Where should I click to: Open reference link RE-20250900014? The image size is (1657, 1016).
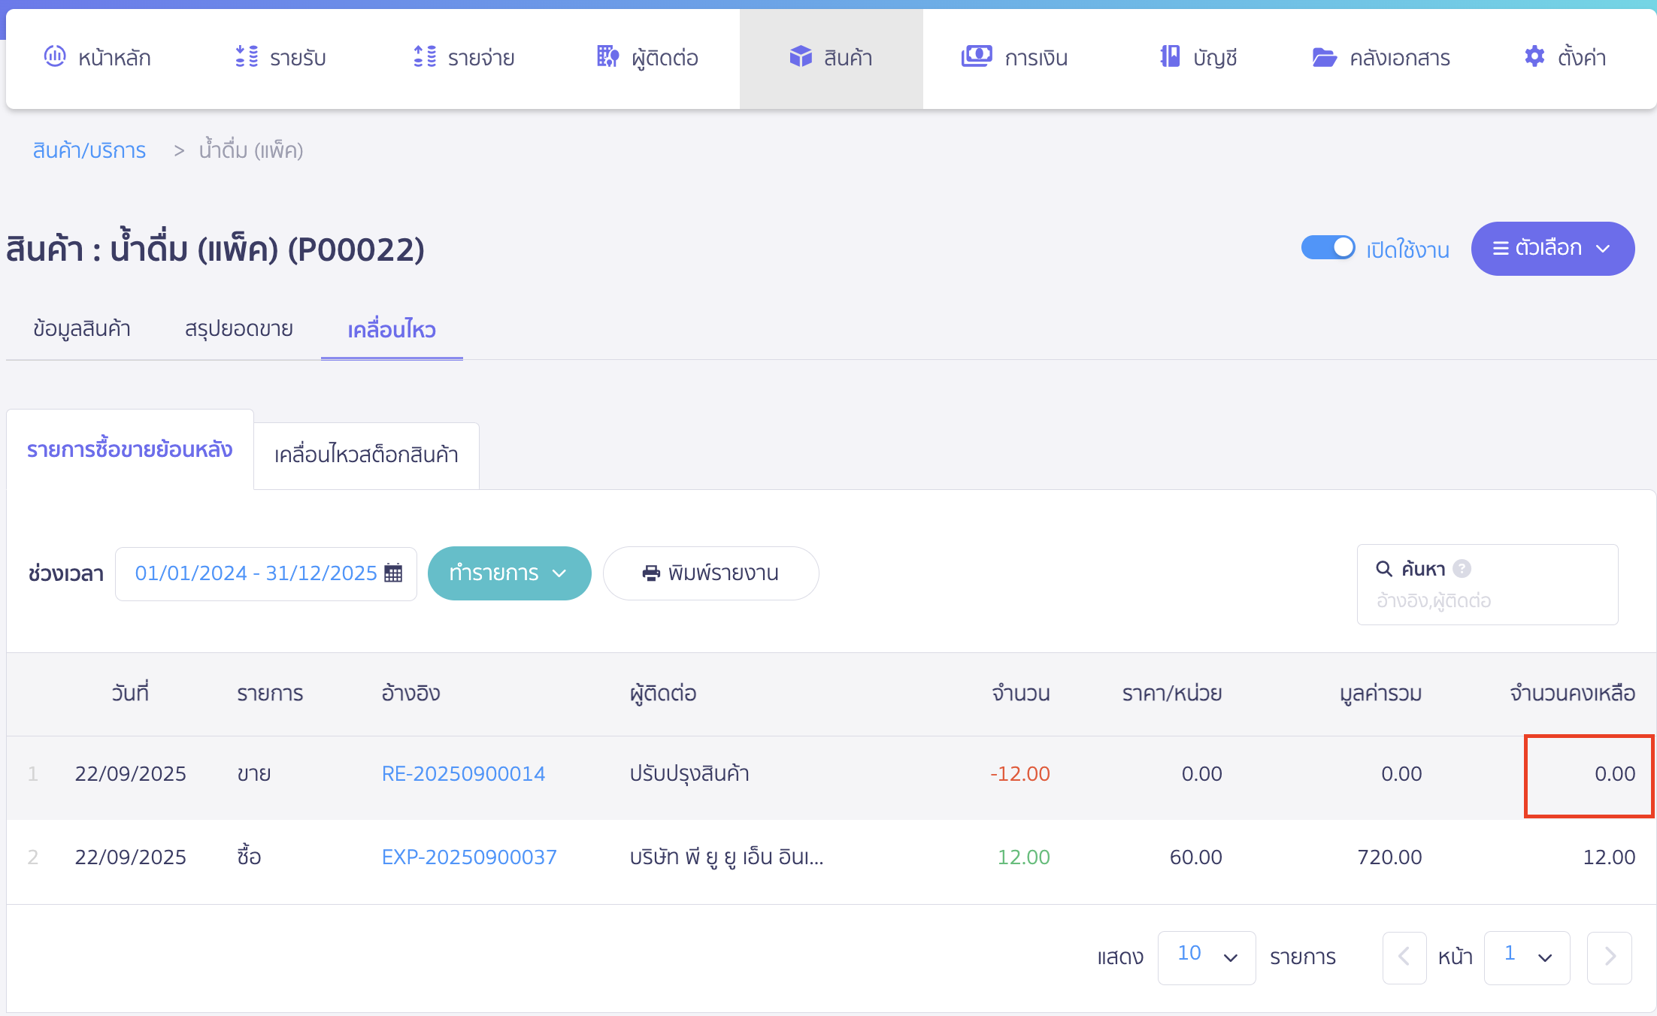(463, 774)
